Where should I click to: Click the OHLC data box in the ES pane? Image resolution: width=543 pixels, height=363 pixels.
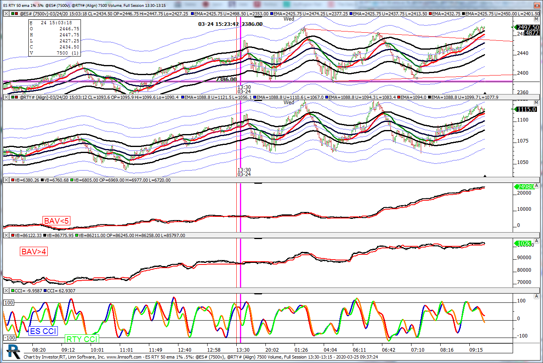point(55,38)
